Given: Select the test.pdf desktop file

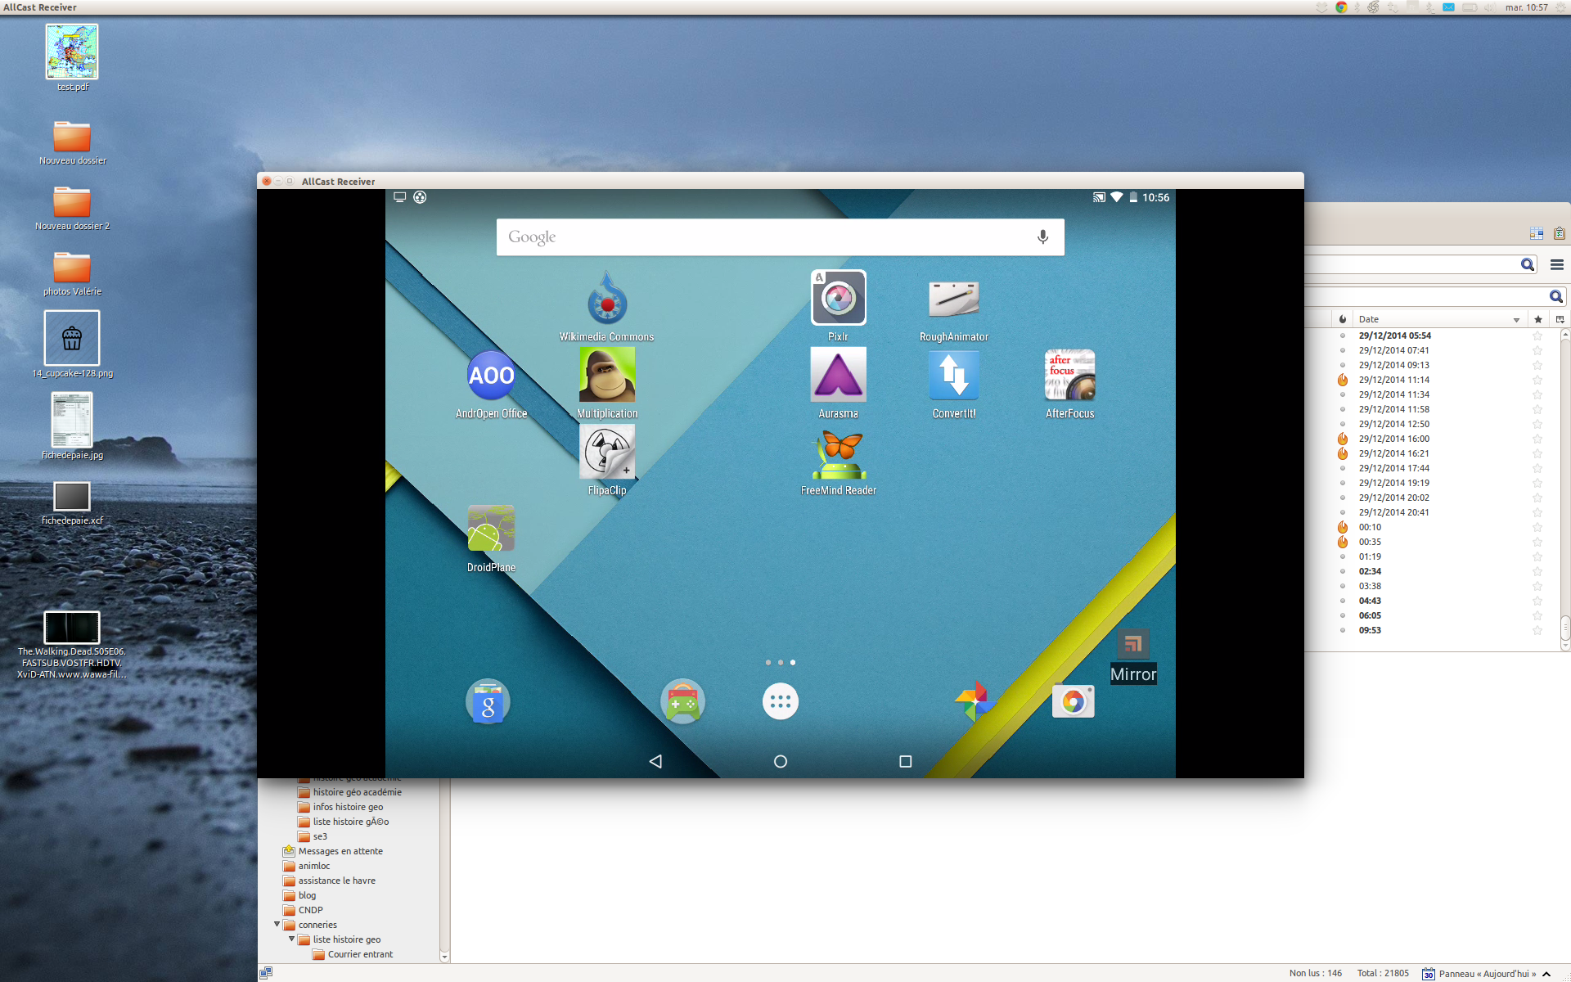Looking at the screenshot, I should (72, 57).
